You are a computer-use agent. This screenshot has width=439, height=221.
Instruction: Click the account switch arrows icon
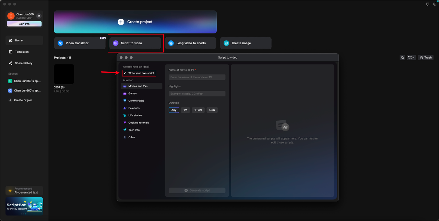[x=39, y=16]
